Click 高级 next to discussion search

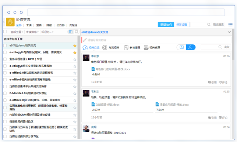[227, 47]
